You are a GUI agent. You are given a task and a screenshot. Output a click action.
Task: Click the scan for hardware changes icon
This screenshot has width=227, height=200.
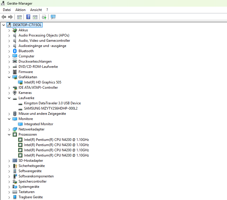pyautogui.click(x=53, y=17)
